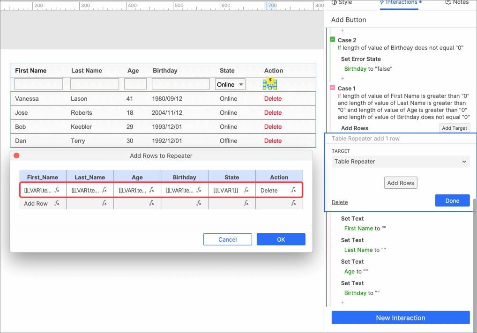
Task: Open fx editor for Birthday LVAR1 cell
Action: [x=199, y=190]
